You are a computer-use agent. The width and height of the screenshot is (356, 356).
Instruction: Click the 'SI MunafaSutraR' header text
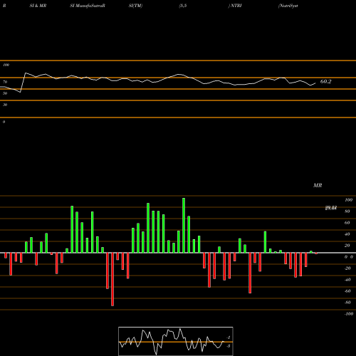(x=88, y=6)
